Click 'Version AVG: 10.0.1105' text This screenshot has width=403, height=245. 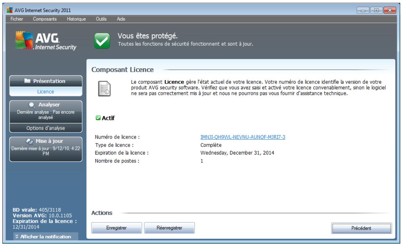click(42, 216)
